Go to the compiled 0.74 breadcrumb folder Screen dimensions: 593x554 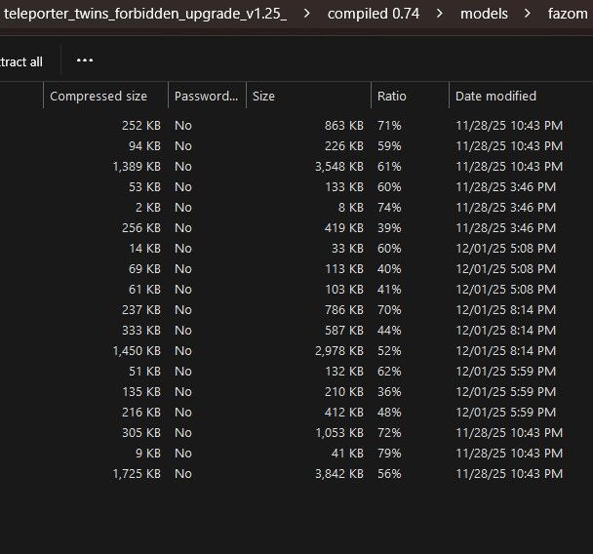(x=374, y=14)
